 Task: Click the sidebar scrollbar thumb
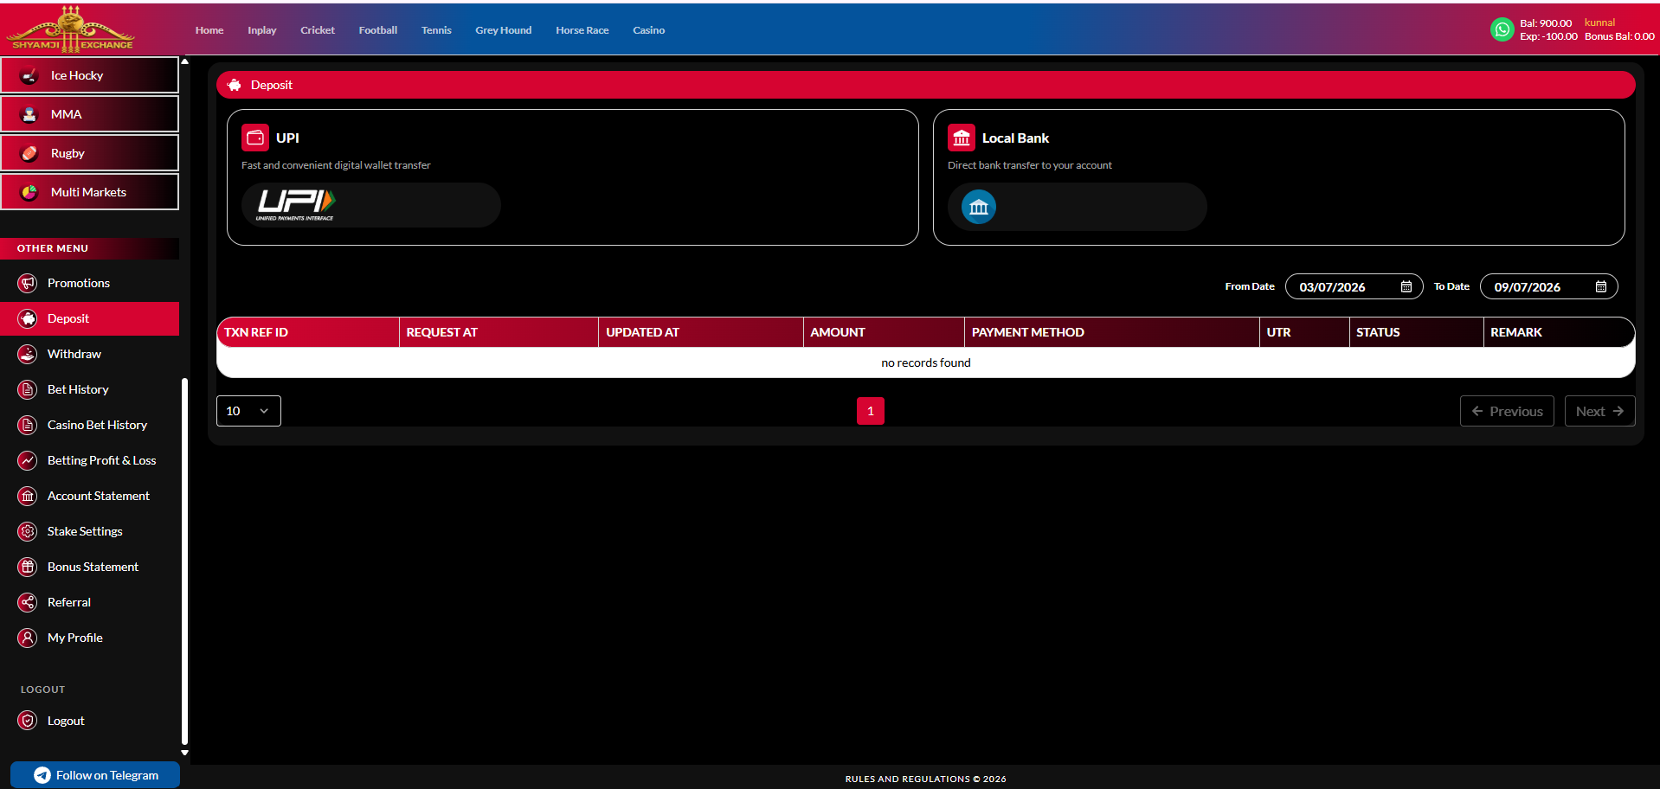pos(184,561)
